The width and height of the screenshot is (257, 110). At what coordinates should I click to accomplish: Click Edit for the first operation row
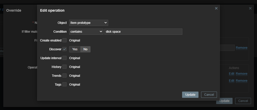(232, 74)
